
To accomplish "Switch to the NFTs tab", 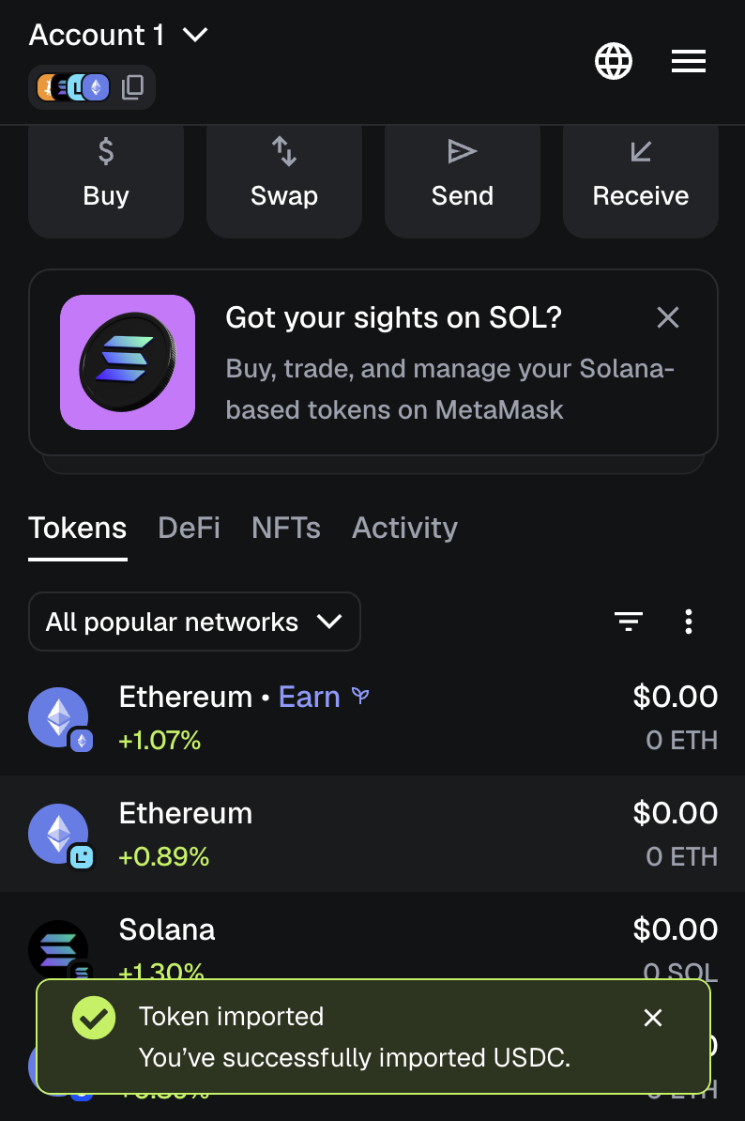I will (x=286, y=528).
